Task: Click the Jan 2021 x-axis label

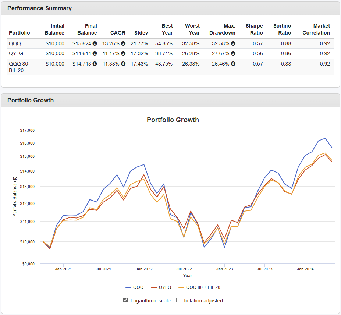Action: [x=63, y=269]
